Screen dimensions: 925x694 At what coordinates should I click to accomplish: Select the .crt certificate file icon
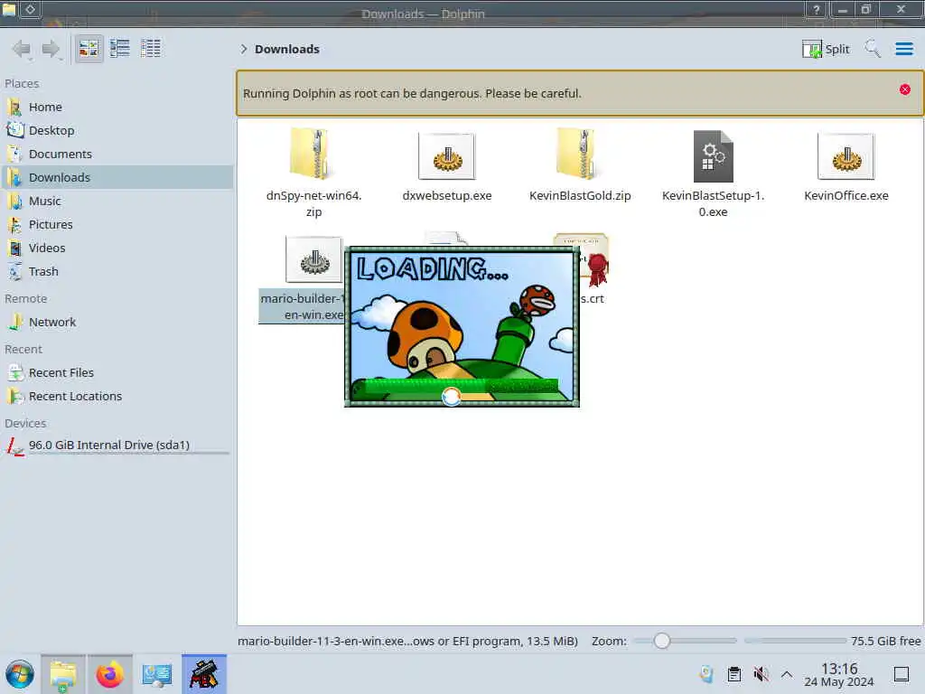(x=593, y=259)
